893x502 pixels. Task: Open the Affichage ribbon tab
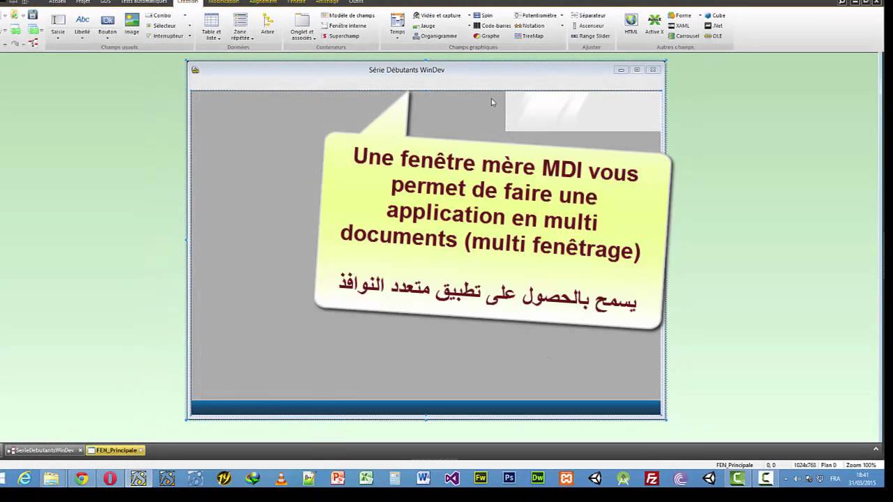point(327,2)
